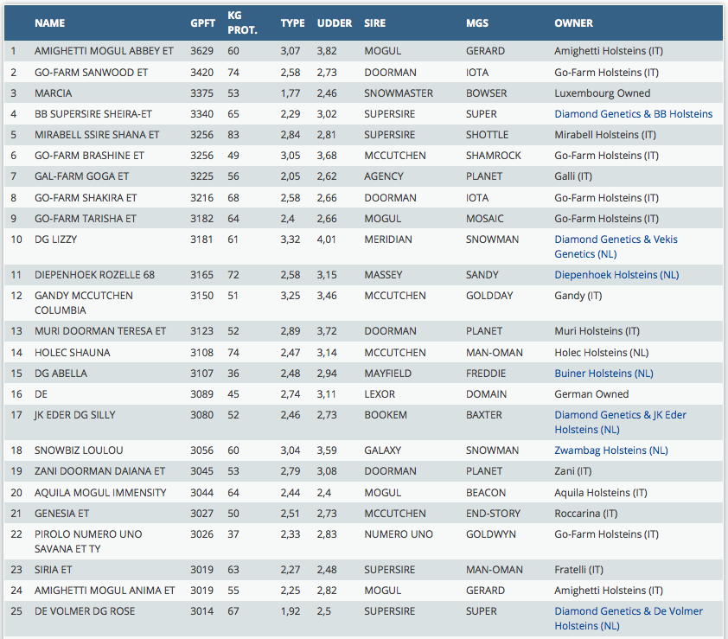
Task: Click the SIRE column header
Action: pos(376,23)
